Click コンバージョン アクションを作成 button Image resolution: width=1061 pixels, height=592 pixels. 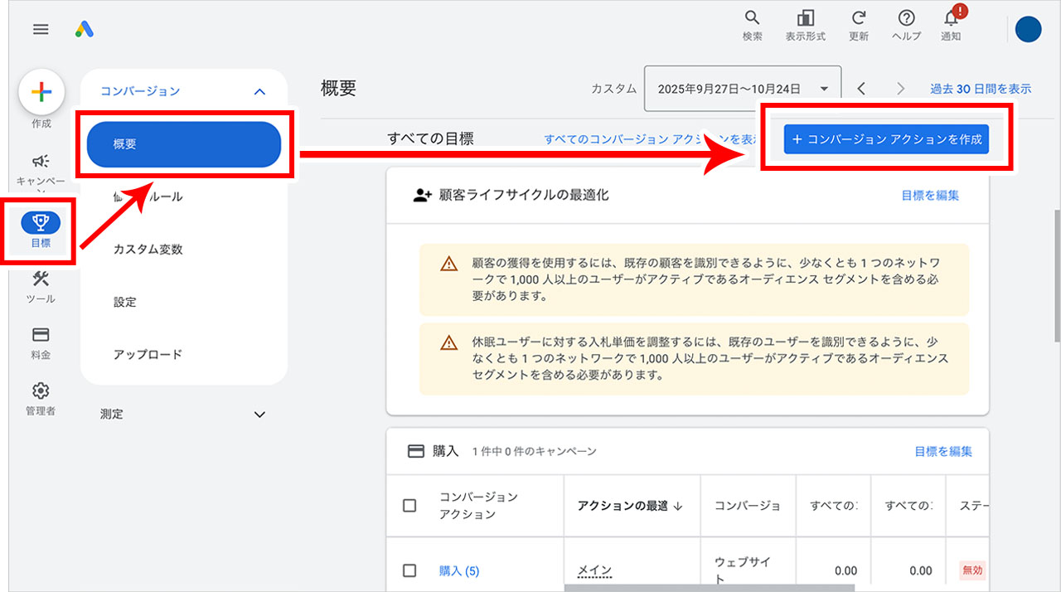[x=886, y=139]
